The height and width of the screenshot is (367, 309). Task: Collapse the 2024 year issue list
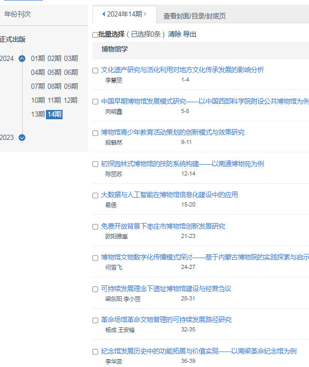22,58
